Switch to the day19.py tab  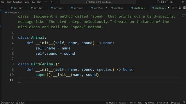(138, 8)
